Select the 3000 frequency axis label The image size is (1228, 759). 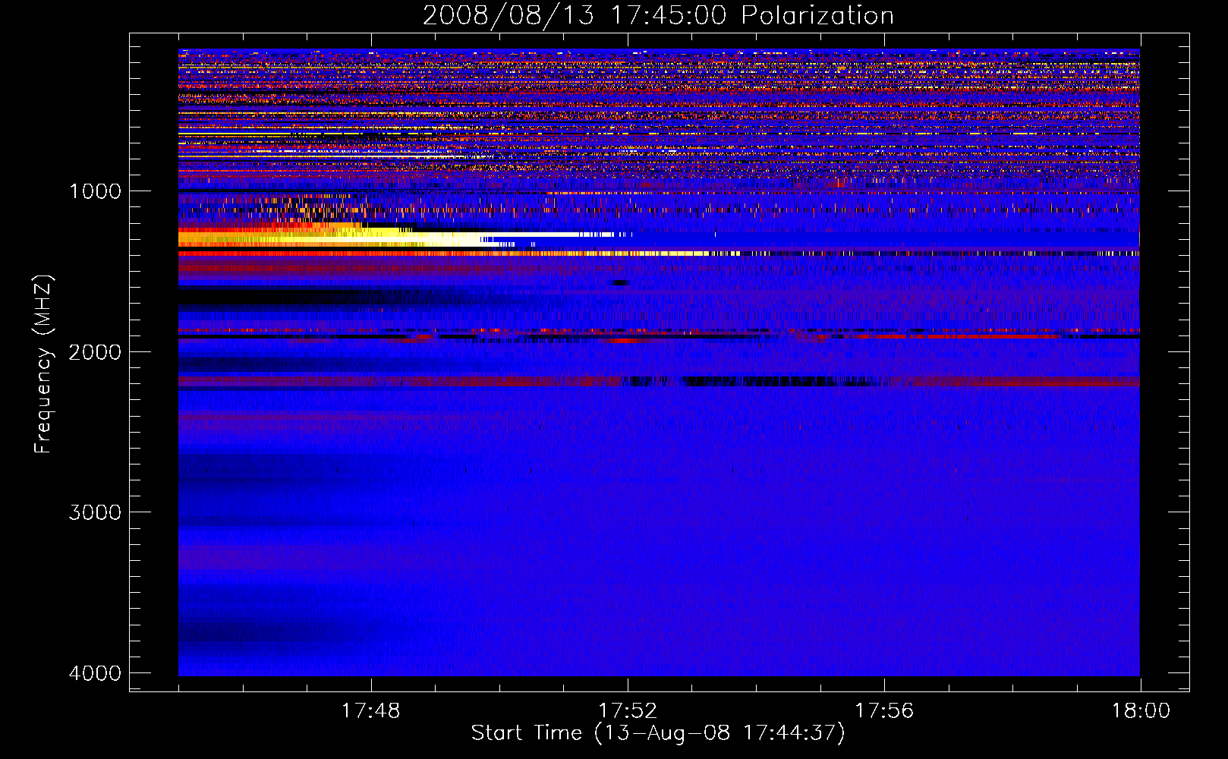click(95, 512)
